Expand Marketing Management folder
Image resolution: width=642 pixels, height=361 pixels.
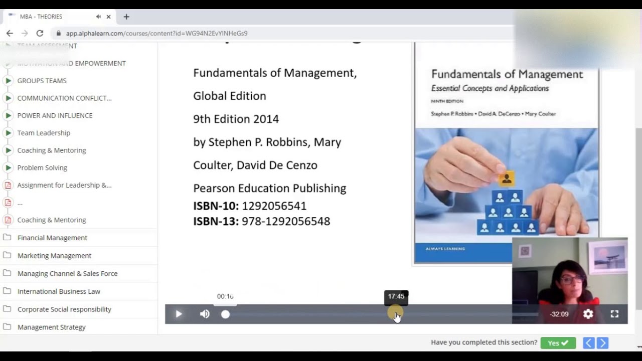coord(54,256)
